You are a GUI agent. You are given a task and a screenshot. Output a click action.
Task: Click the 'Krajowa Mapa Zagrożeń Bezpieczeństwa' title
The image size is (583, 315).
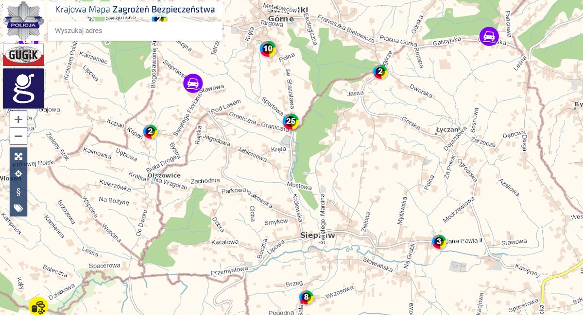(135, 10)
